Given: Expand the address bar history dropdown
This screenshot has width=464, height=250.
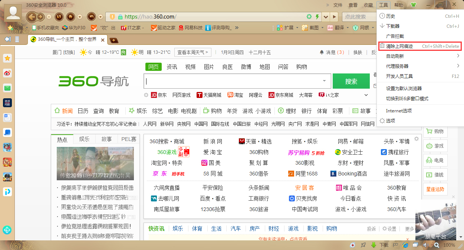Looking at the screenshot, I should pos(326,17).
